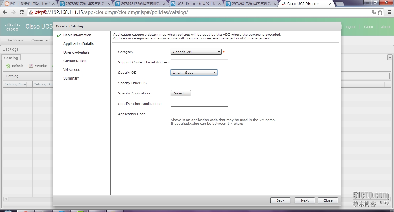Click the browser back arrow

click(5, 12)
